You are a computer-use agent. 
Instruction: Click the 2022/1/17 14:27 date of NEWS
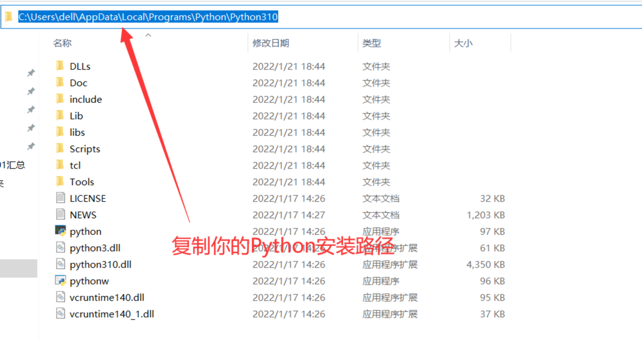coord(289,215)
